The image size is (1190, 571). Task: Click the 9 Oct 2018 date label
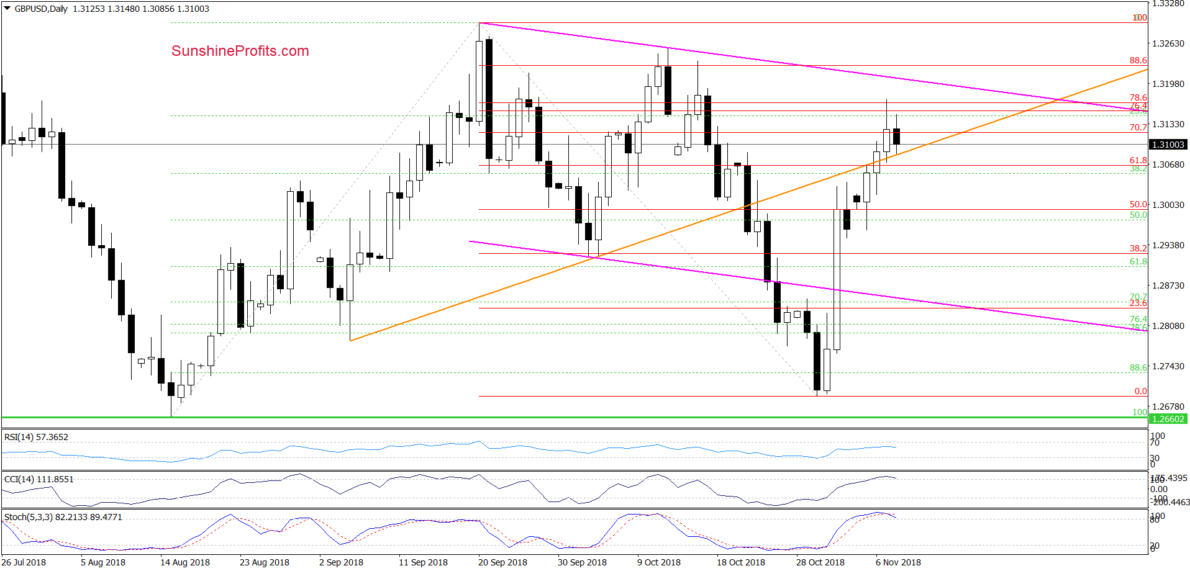coord(659,562)
